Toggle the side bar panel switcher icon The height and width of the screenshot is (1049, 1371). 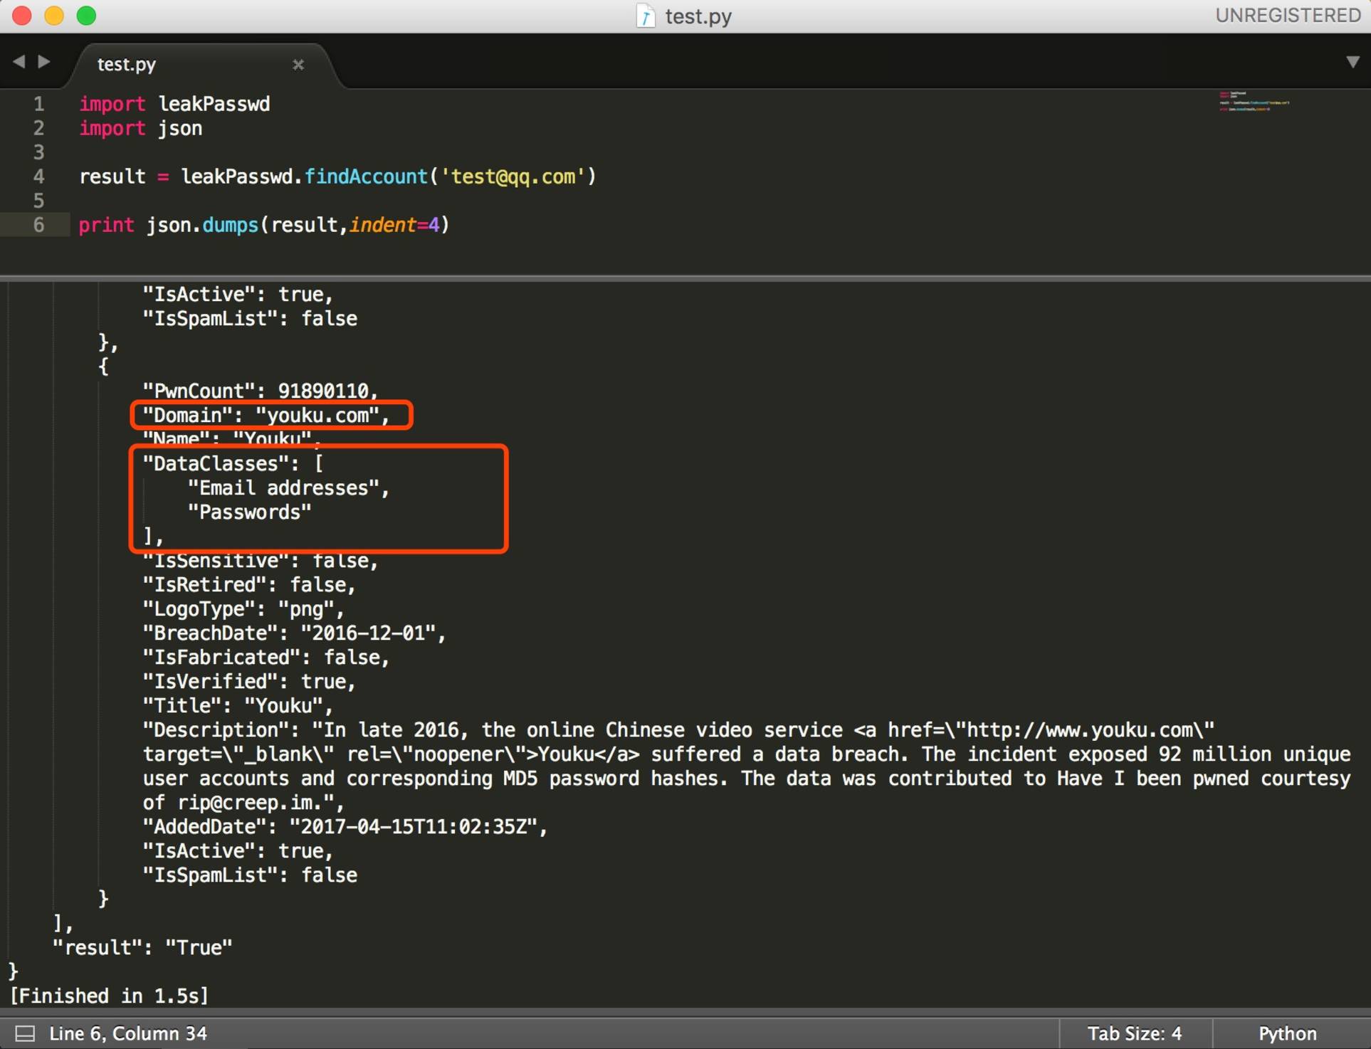click(x=25, y=1033)
